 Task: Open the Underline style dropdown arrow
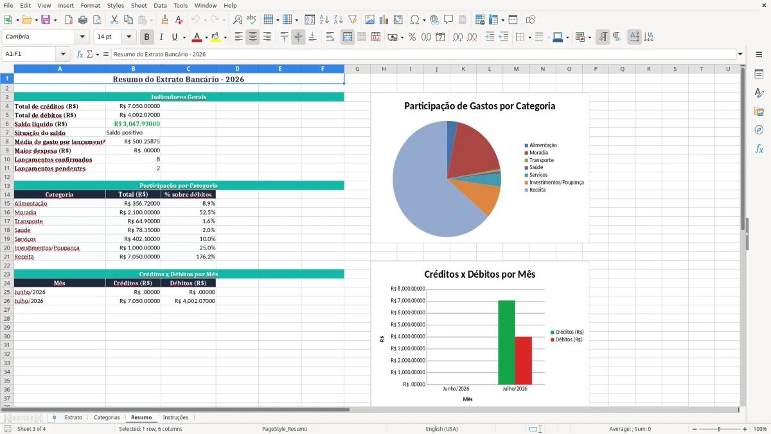pyautogui.click(x=184, y=37)
